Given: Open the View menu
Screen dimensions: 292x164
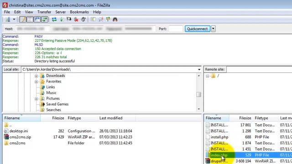Looking at the screenshot, I should click(29, 12).
